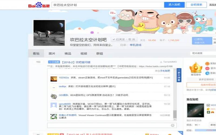
Task: Click username 102562a
Action: (64, 78)
